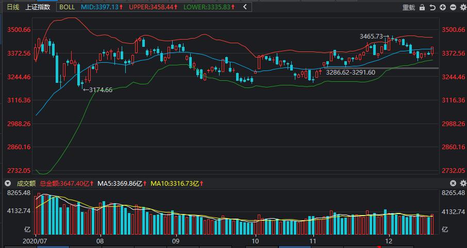The image size is (467, 248).
Task: Open main chart settings gear
Action: pos(463,7)
